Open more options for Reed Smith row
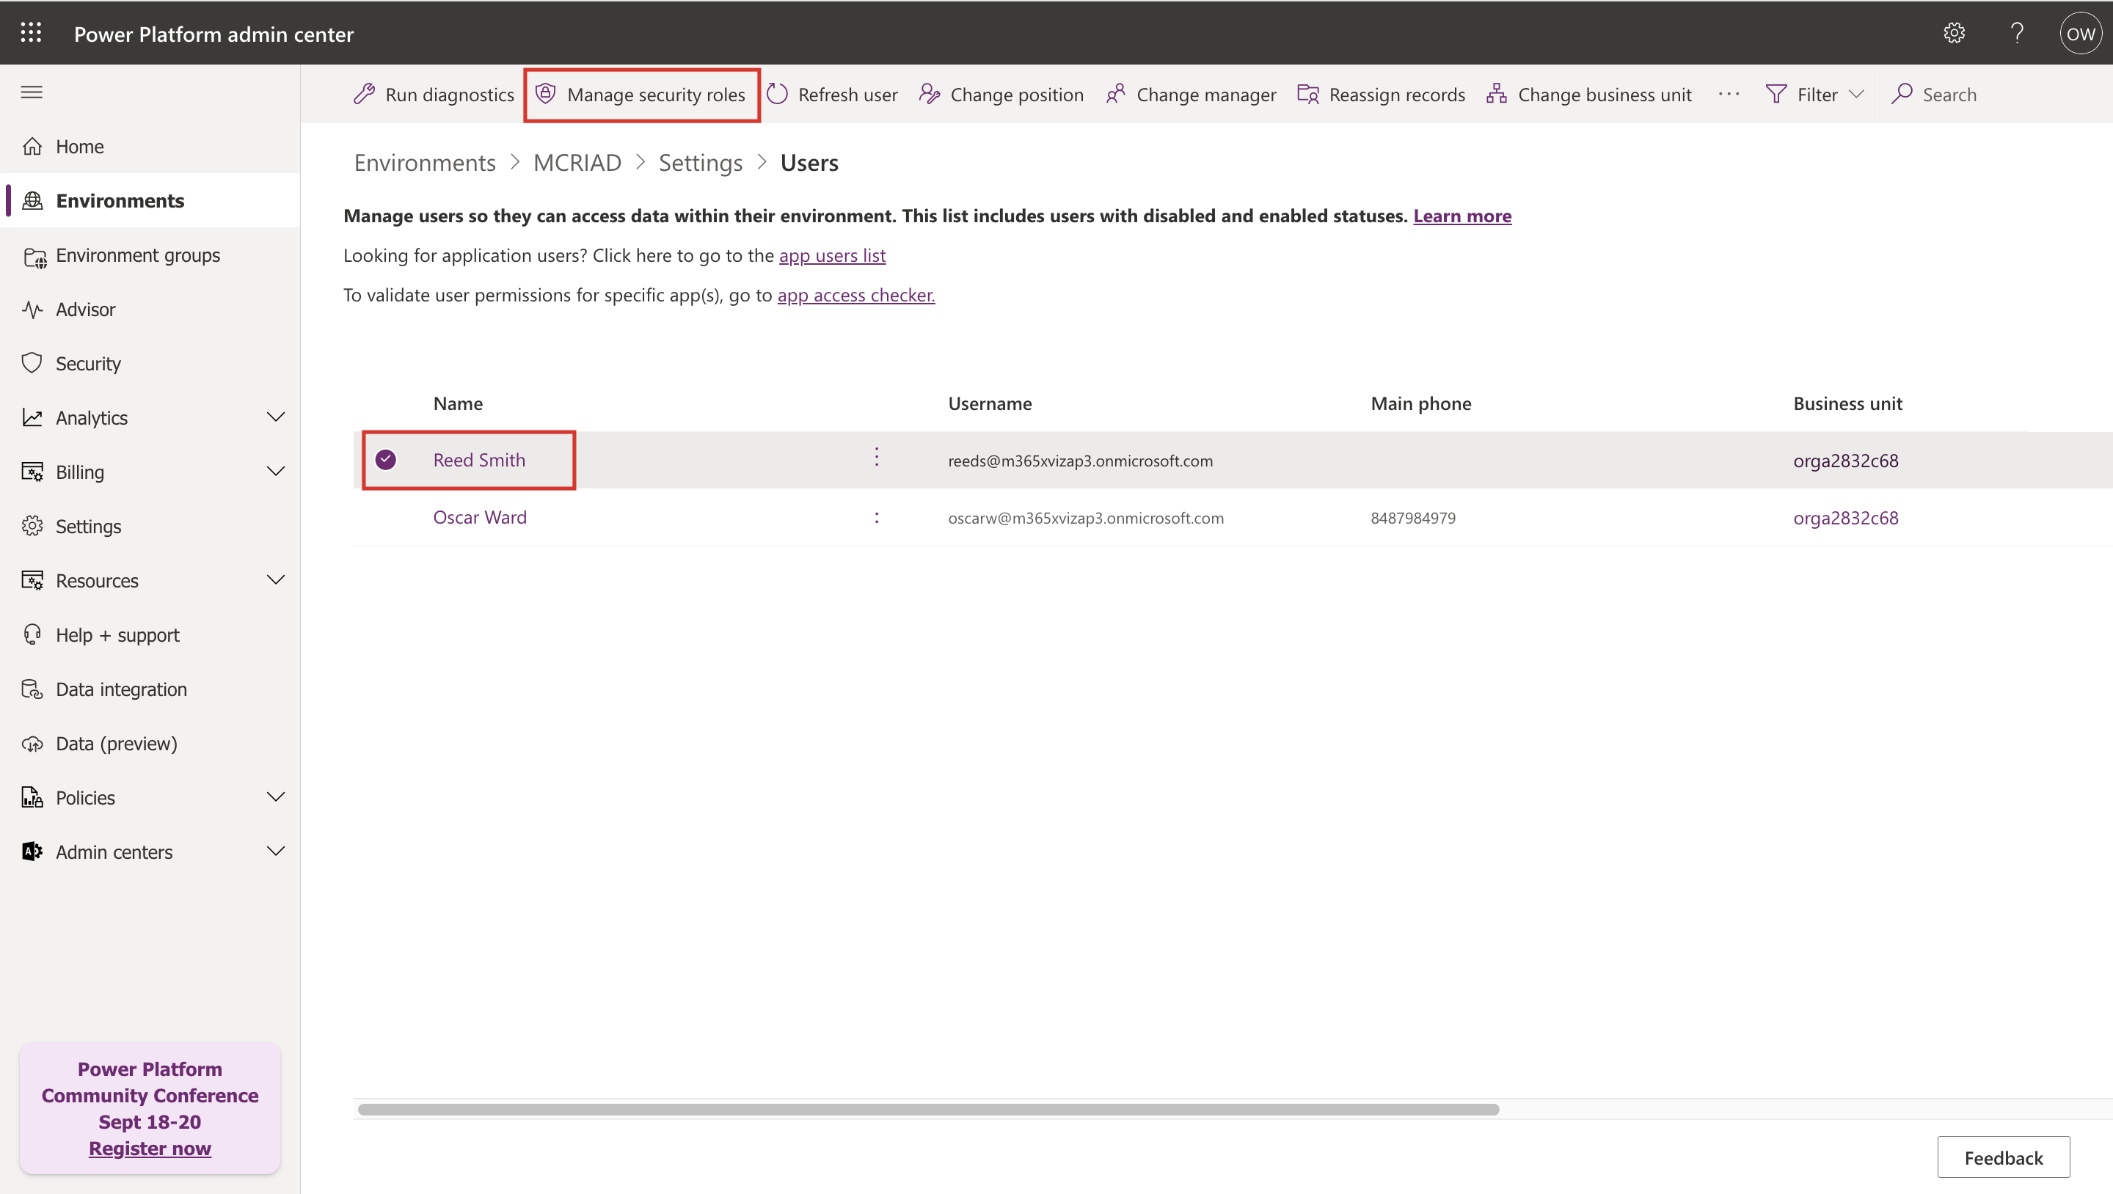Screen dimensions: 2113x1194 click(x=876, y=457)
